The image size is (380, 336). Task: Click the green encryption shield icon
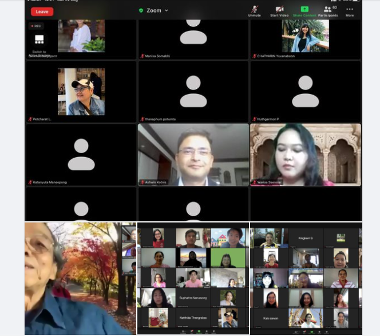pos(141,10)
